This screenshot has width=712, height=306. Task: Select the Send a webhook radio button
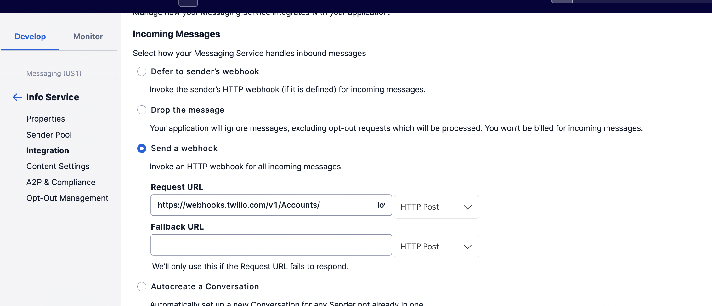142,148
